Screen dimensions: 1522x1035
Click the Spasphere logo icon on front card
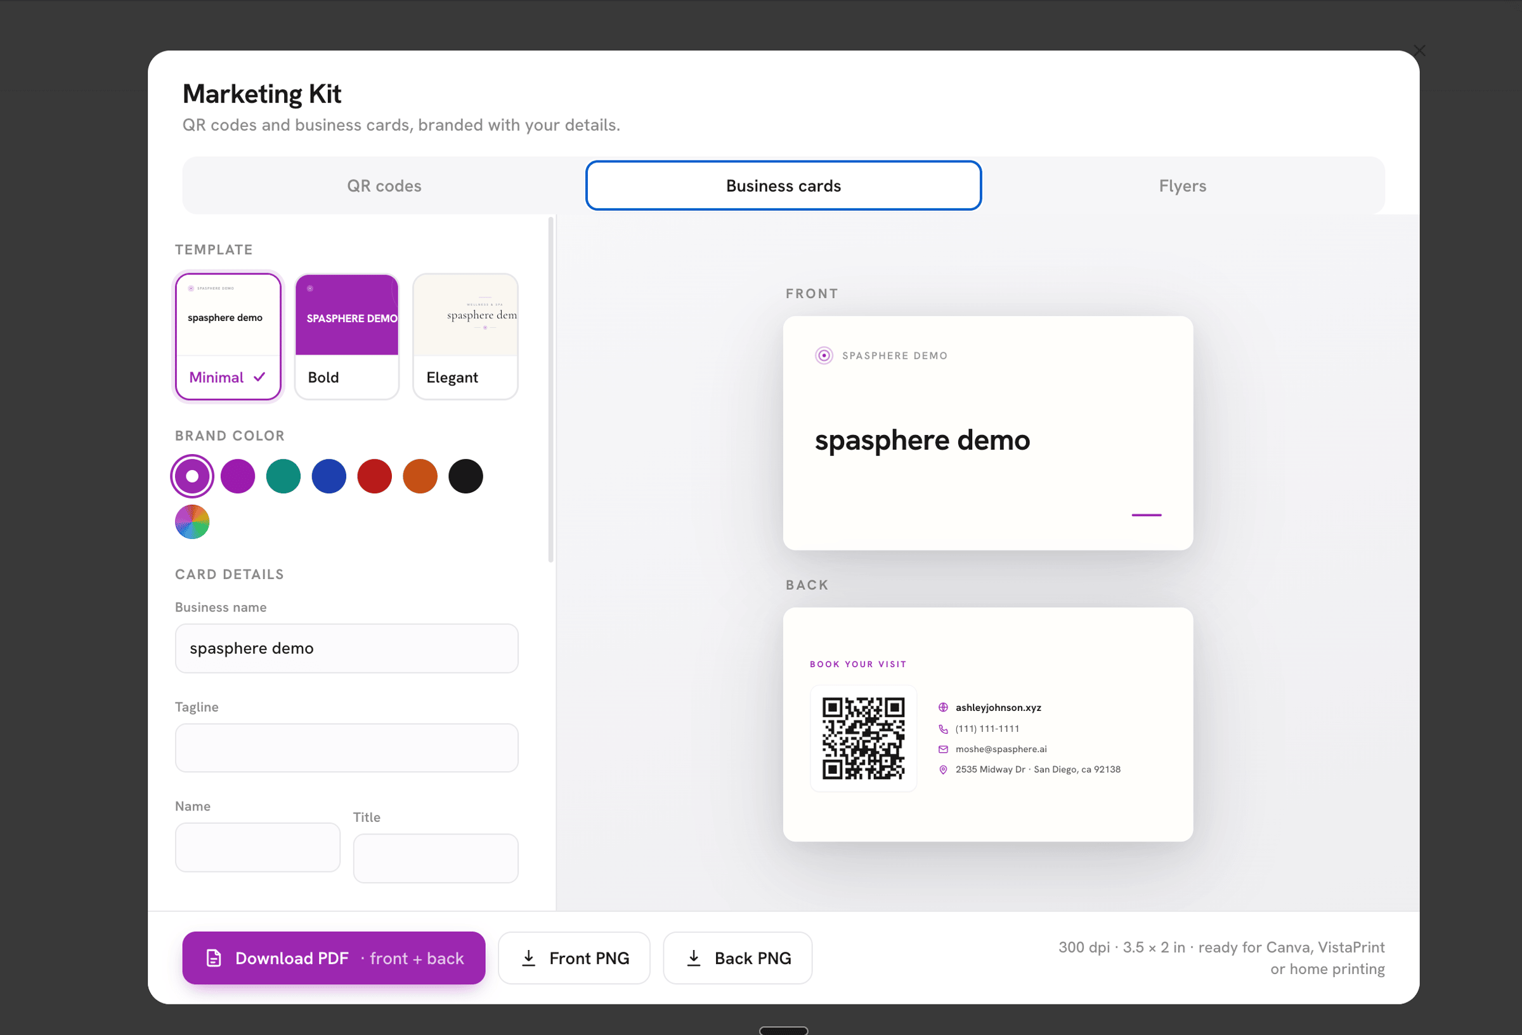click(824, 356)
